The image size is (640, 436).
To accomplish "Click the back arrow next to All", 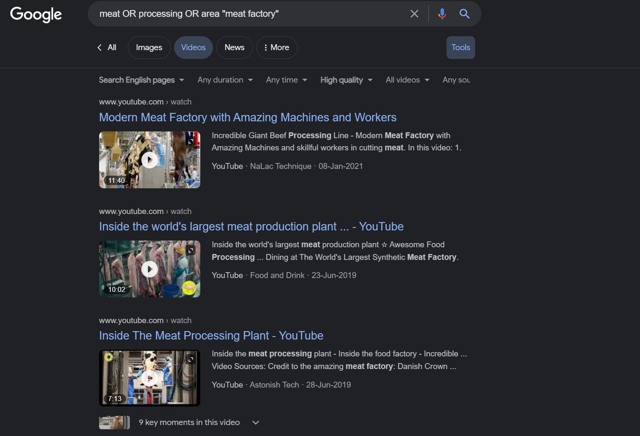I will 99,47.
